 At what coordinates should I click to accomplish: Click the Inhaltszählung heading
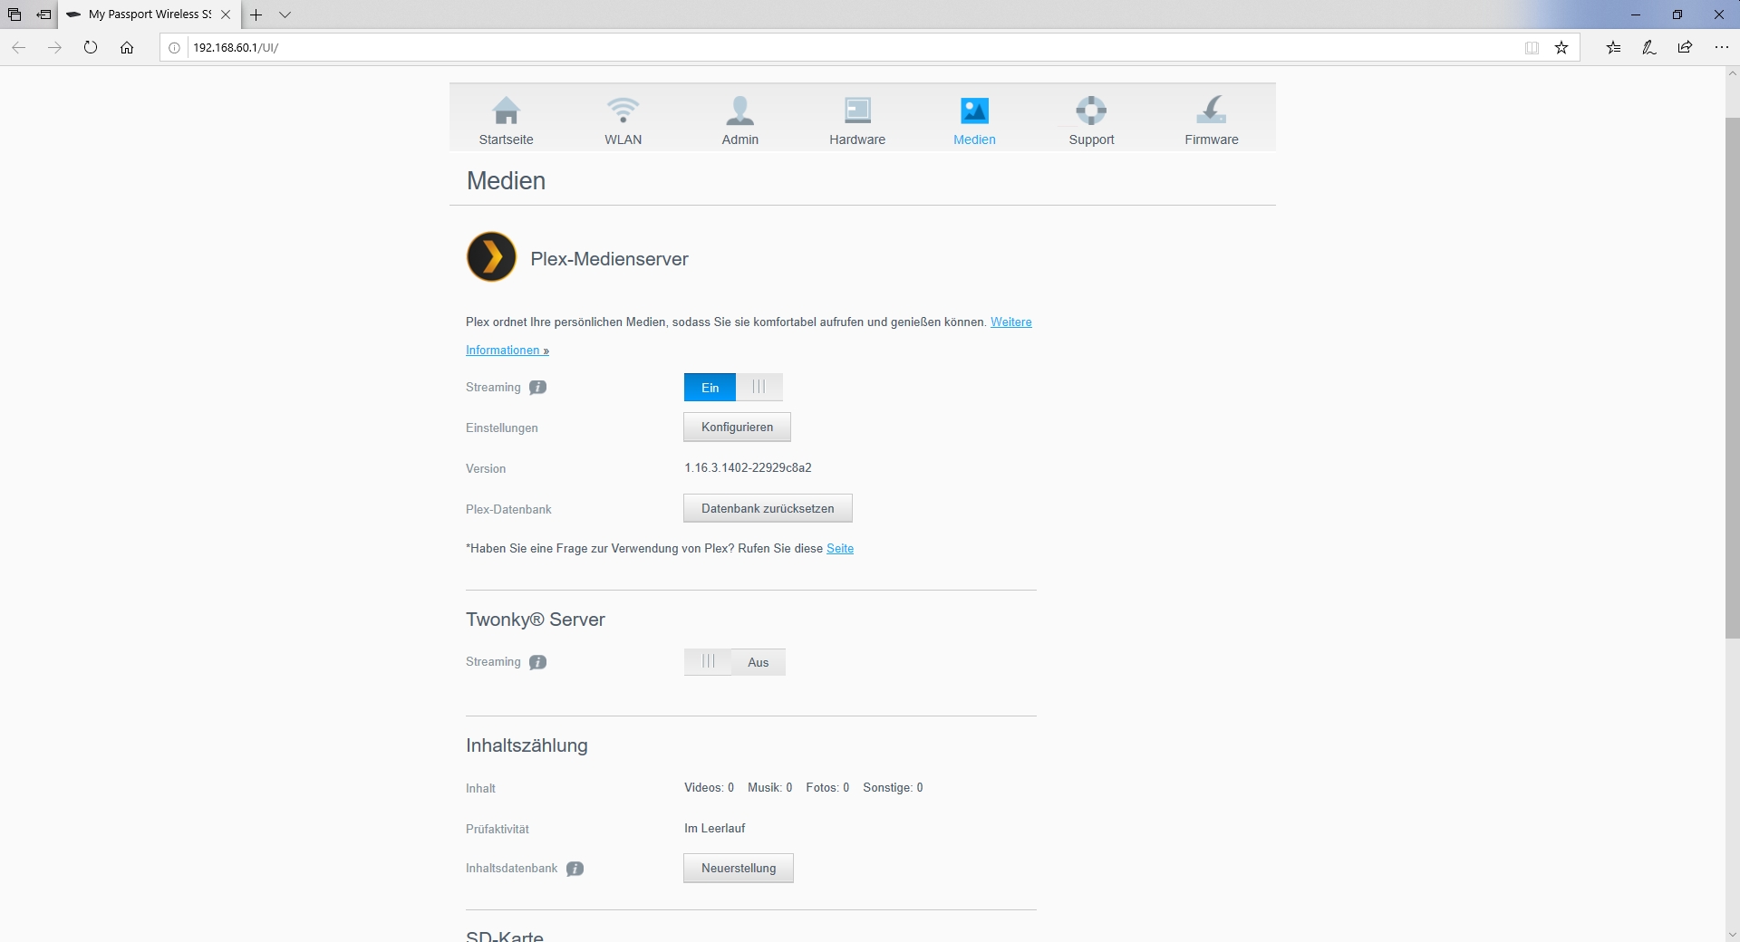point(527,745)
